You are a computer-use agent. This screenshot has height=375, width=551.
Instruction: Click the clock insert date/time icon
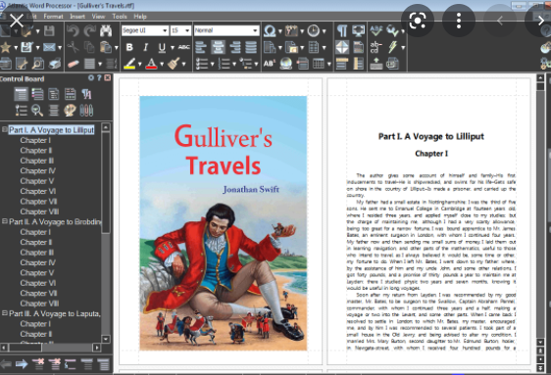click(x=313, y=31)
